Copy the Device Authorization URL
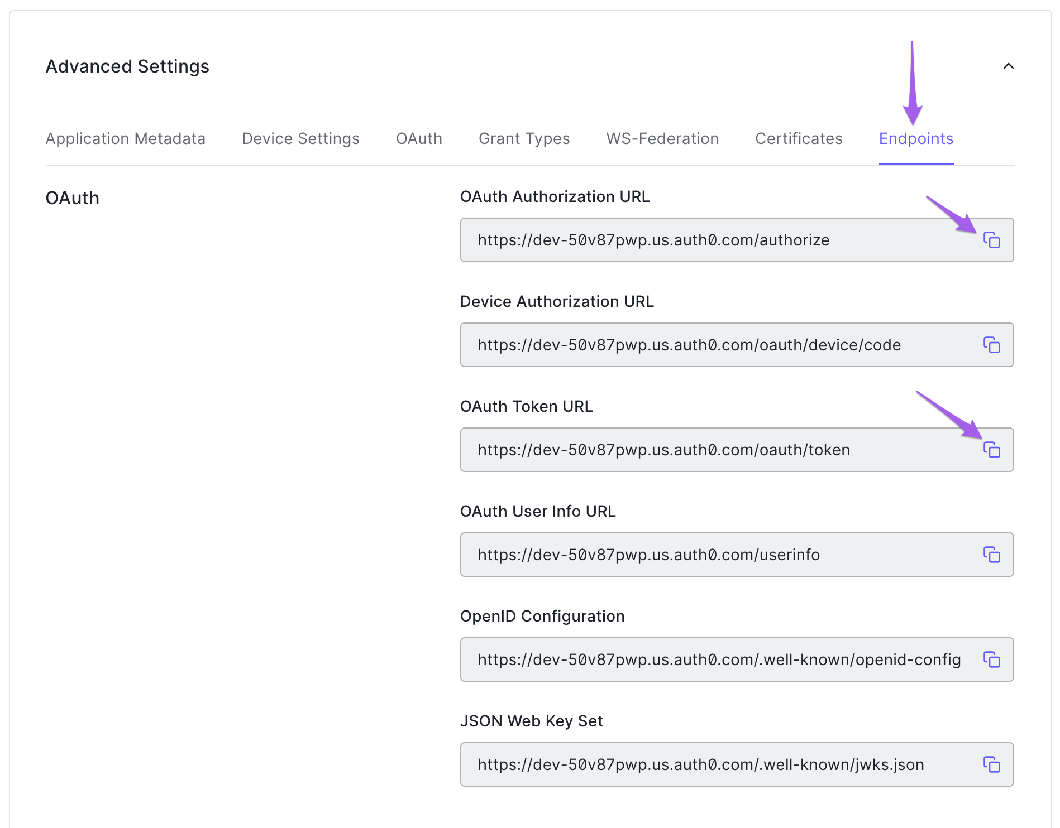 pyautogui.click(x=991, y=345)
